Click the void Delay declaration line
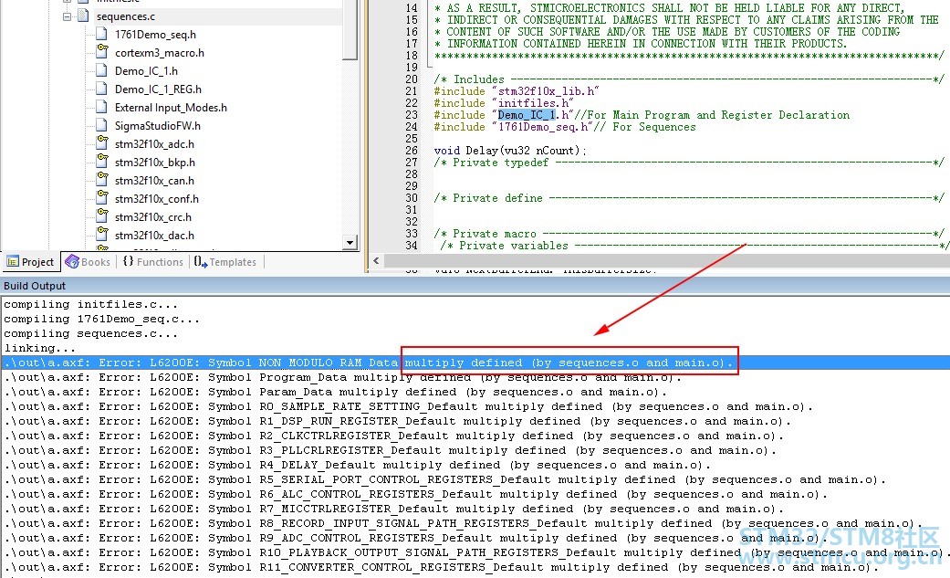 click(x=510, y=151)
